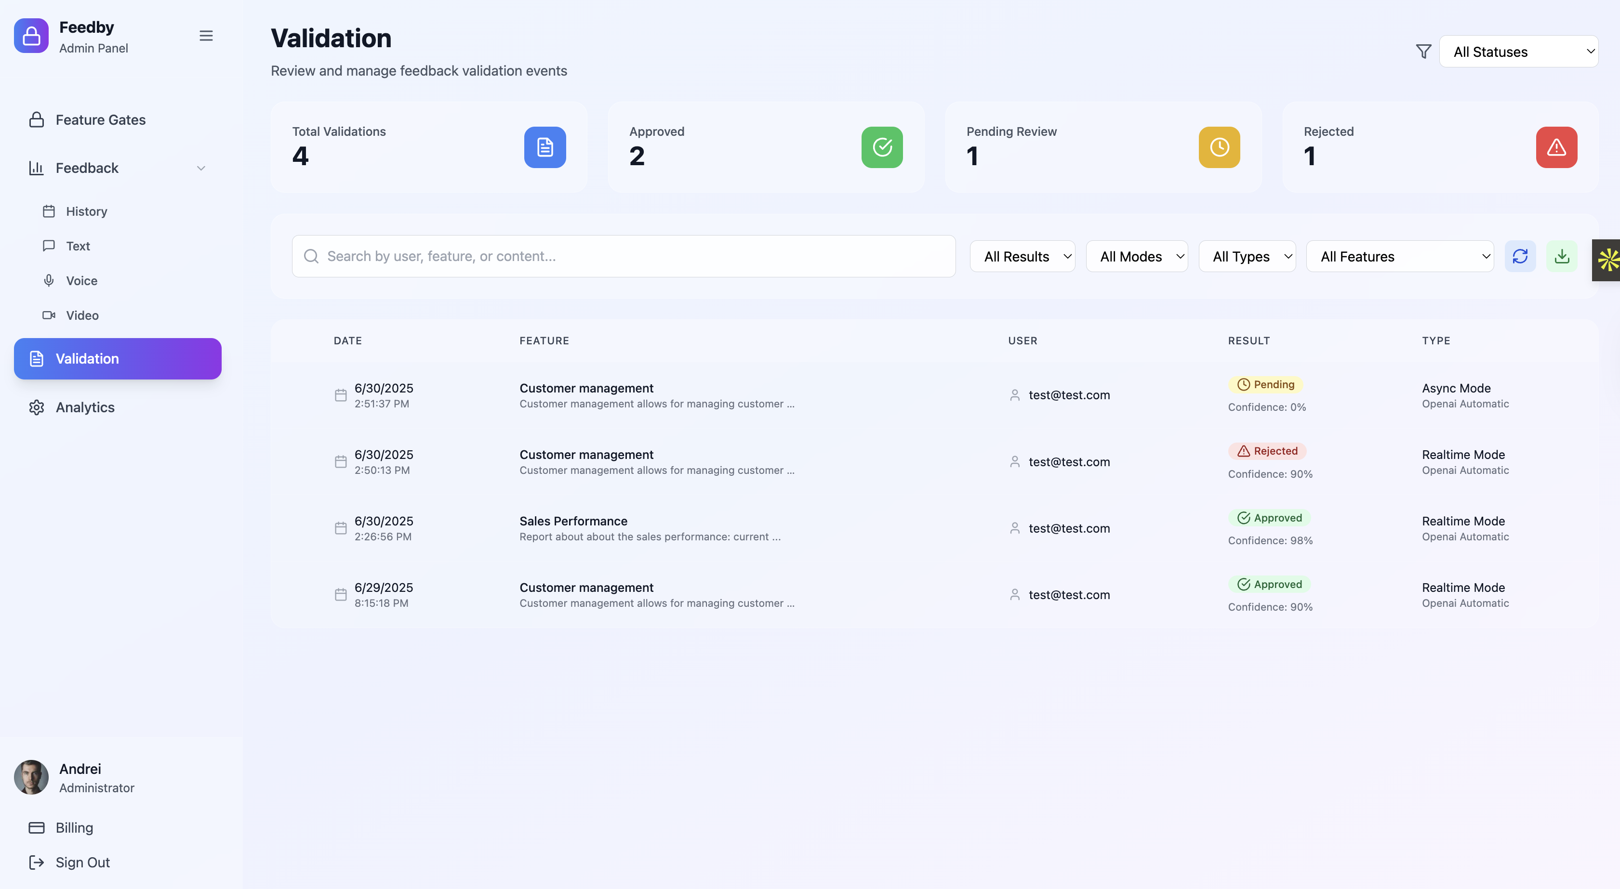
Task: Open the Billing link
Action: pyautogui.click(x=74, y=827)
